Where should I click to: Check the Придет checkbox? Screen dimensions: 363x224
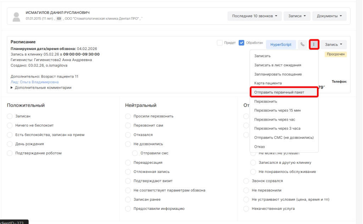pos(220,43)
